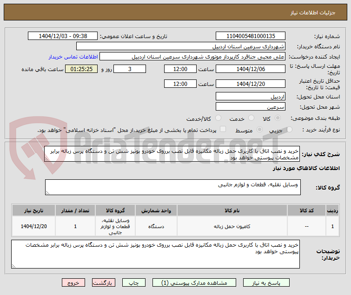Click the چاپ print button
The height and width of the screenshot is (295, 351).
pyautogui.click(x=133, y=283)
